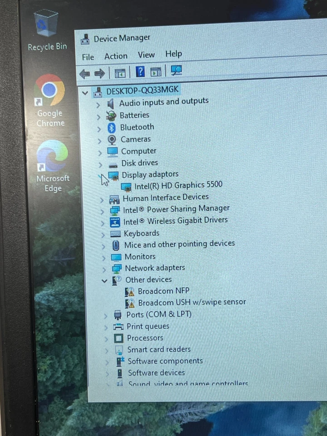Click the Forward arrow toolbar icon
Viewport: 327px width, 436px height.
pyautogui.click(x=99, y=74)
